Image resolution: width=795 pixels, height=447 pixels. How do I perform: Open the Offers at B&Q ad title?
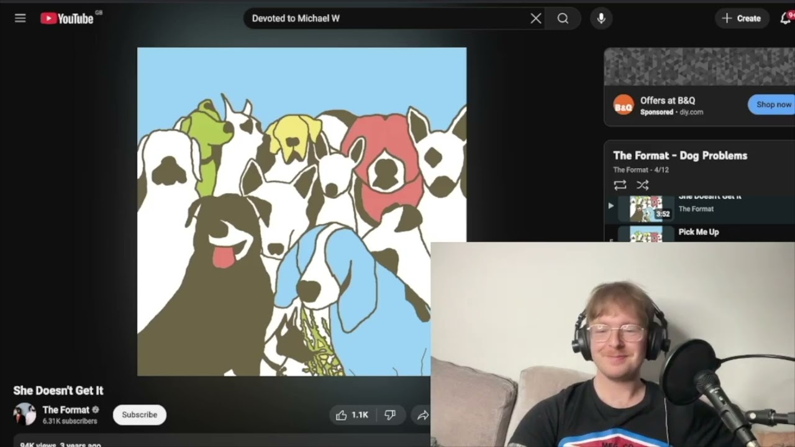[668, 100]
